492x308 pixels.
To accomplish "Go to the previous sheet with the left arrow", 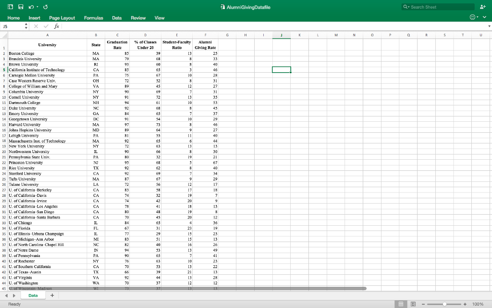I will [6, 295].
